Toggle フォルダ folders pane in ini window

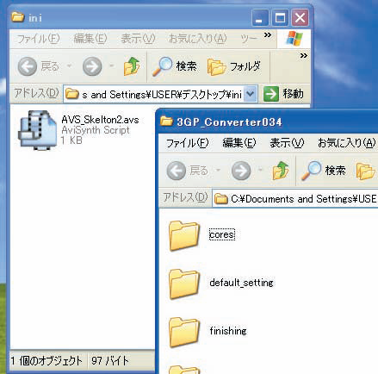233,66
